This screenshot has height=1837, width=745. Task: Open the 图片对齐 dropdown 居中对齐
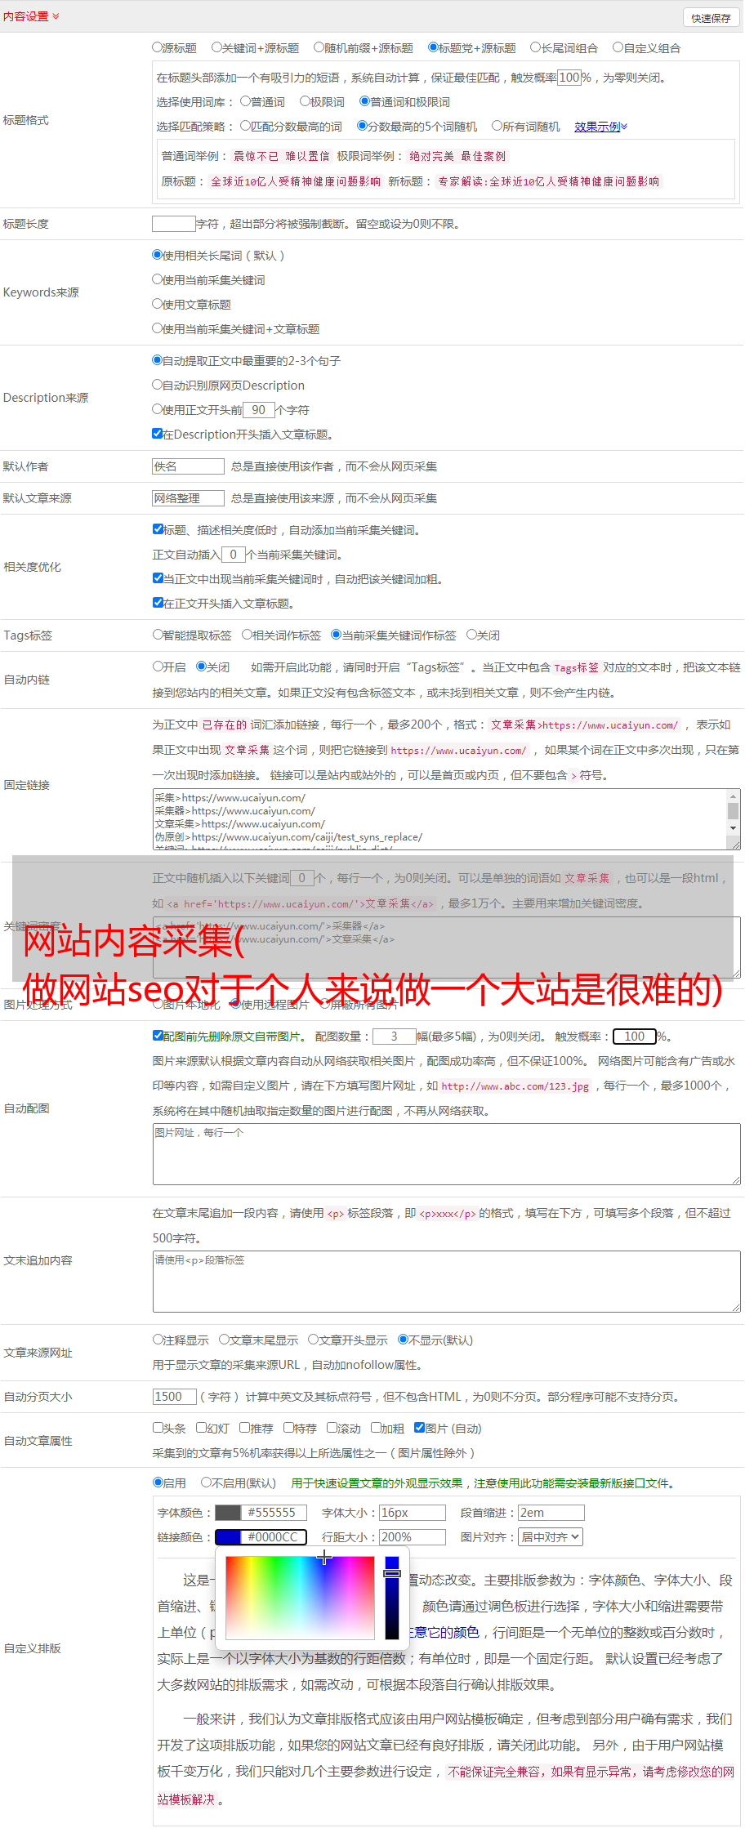[x=551, y=1537]
